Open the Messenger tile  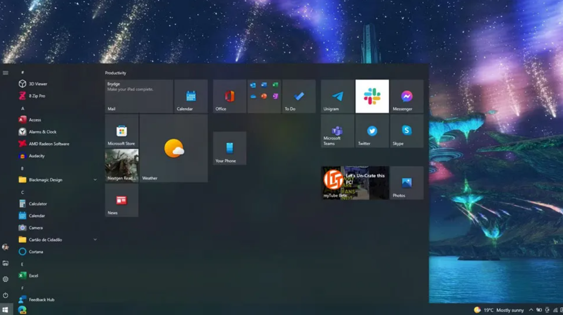[406, 96]
